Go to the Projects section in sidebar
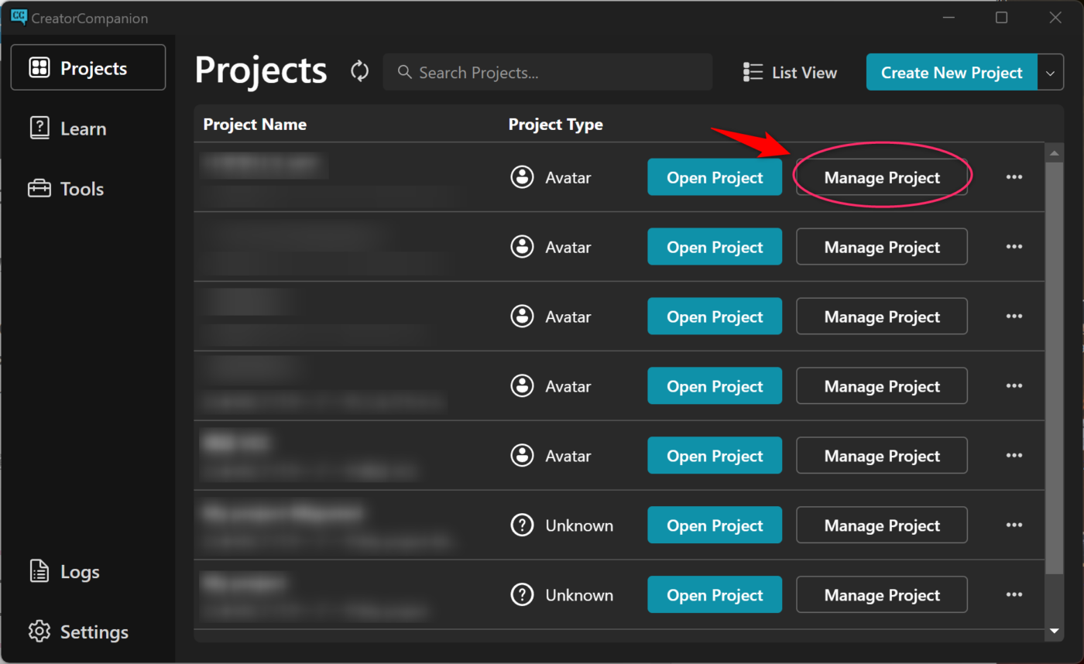 [88, 68]
